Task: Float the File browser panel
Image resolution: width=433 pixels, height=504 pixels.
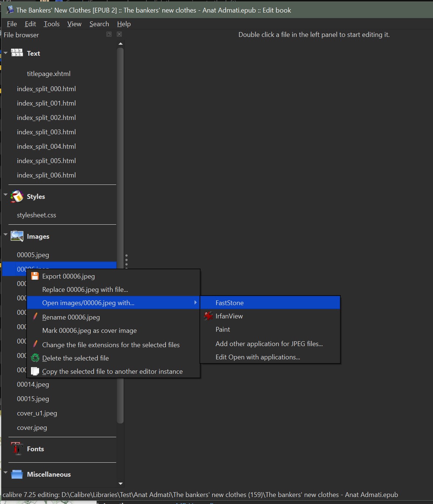Action: (109, 34)
